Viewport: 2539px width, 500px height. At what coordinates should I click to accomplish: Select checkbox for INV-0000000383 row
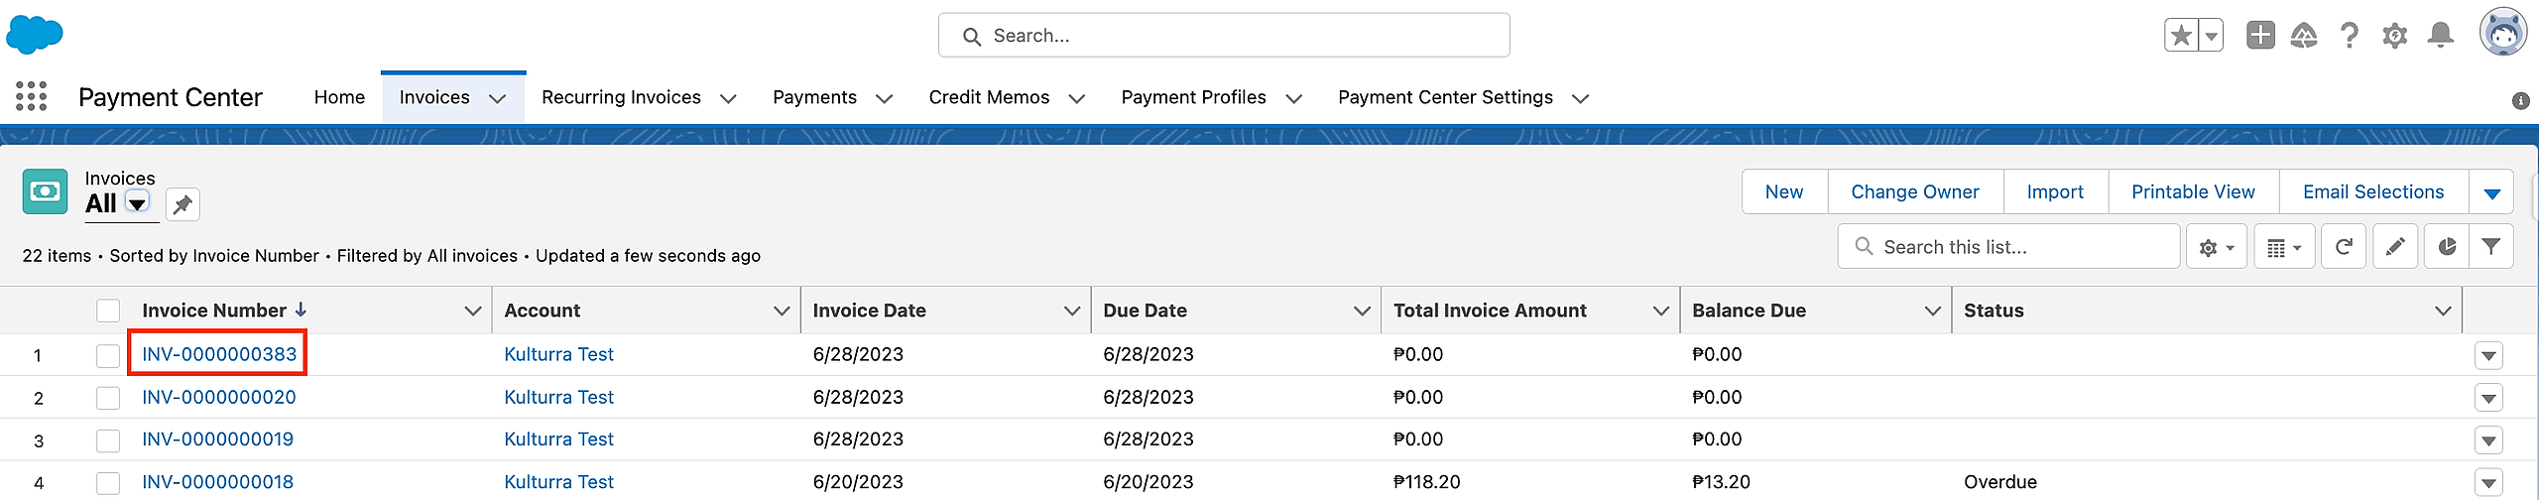tap(108, 355)
